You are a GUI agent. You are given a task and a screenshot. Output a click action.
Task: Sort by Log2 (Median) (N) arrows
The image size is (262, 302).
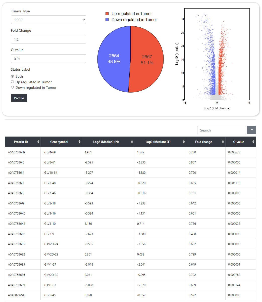[x=132, y=142]
